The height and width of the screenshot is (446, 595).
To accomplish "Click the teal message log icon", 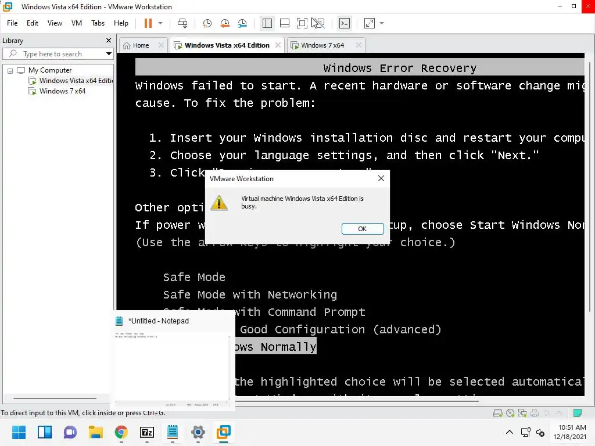I will [x=578, y=413].
